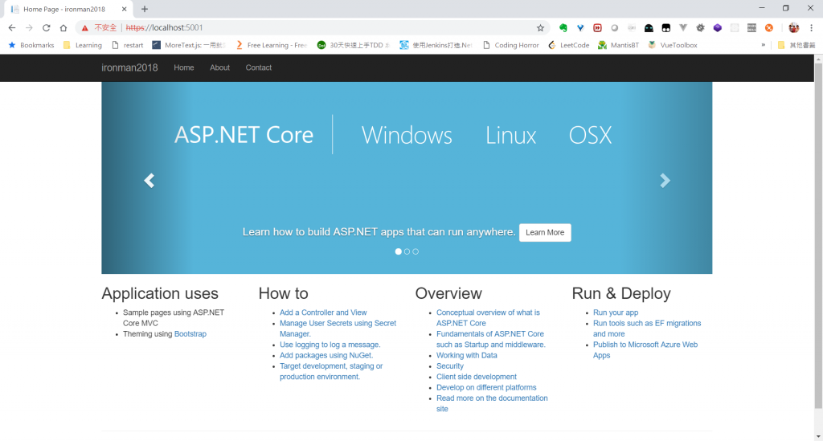Viewport: 823px width, 441px height.
Task: Open Use logging to log a message
Action: (330, 345)
